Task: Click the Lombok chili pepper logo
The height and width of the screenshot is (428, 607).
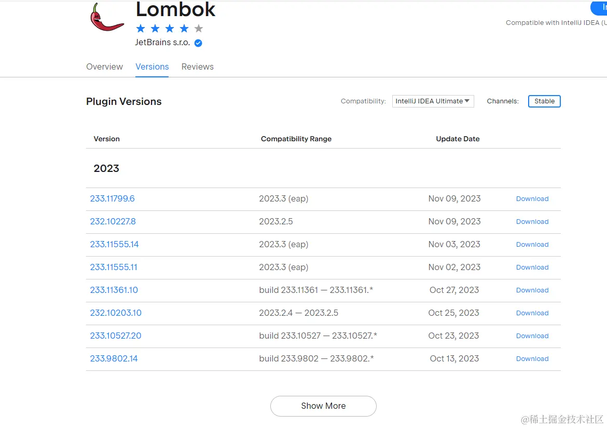Action: pos(107,17)
